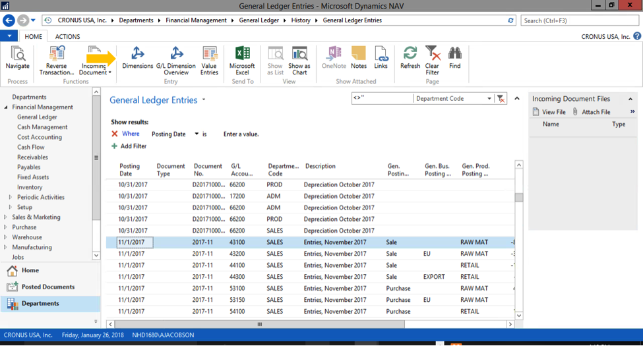Expand Sales & Marketing tree node

tap(5, 217)
